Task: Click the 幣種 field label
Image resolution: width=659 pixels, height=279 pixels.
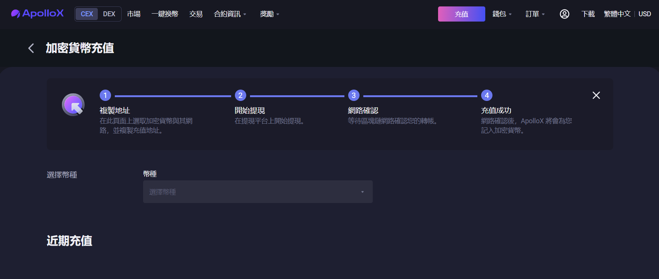Action: tap(150, 174)
